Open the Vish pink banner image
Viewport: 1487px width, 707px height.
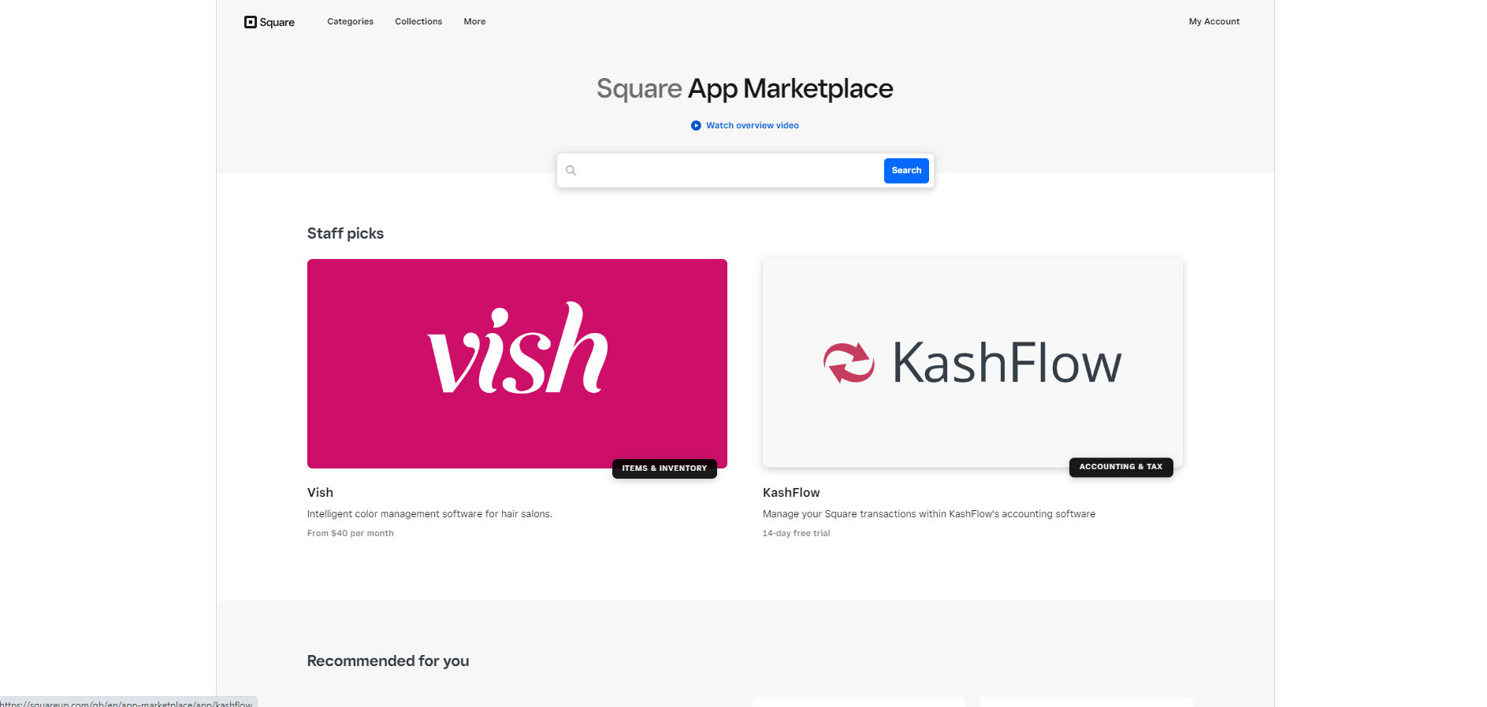[x=517, y=364]
